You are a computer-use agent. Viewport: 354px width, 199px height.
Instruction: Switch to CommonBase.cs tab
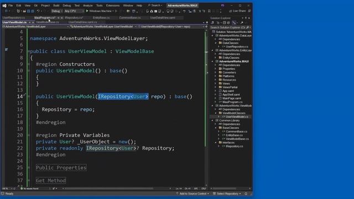(x=130, y=18)
